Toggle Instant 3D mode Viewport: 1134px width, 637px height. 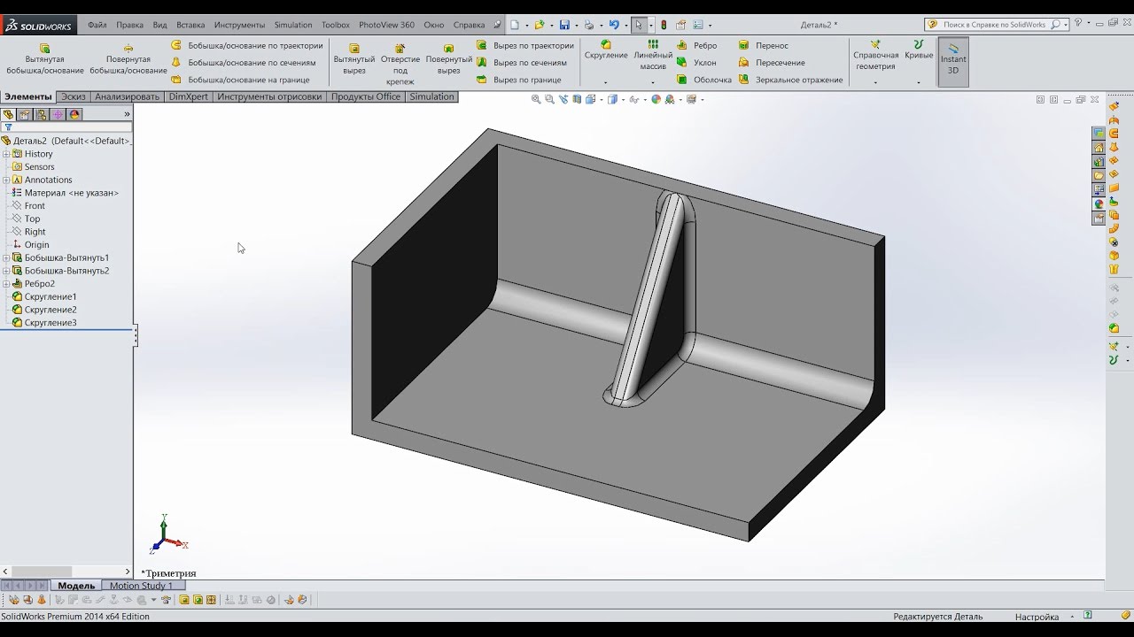[953, 60]
